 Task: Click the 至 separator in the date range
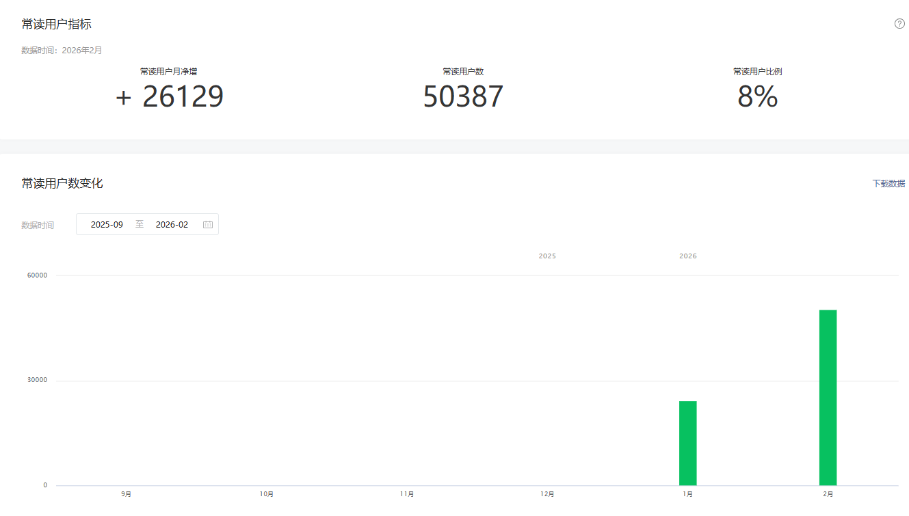(x=140, y=224)
